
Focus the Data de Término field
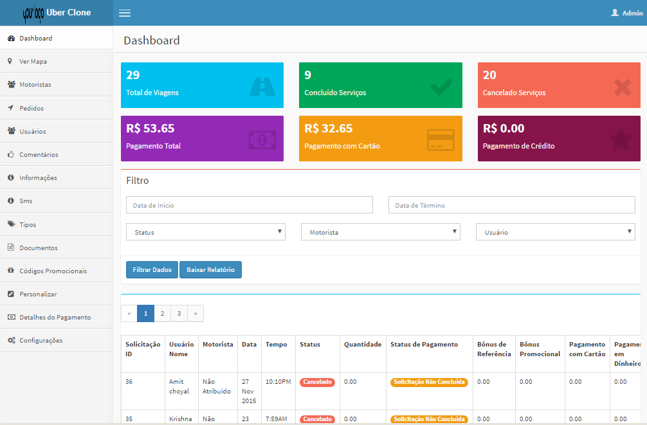(512, 204)
